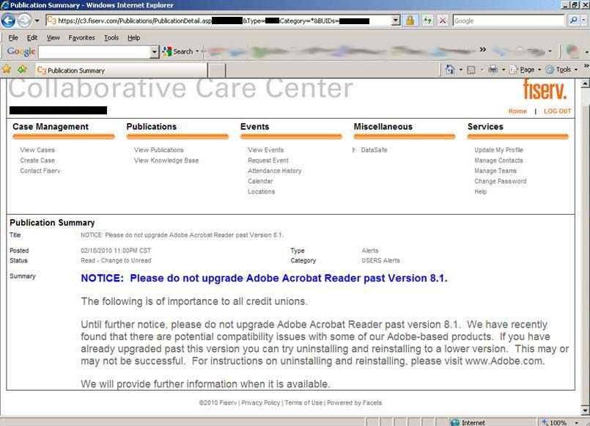Open the Page command bar menu
The height and width of the screenshot is (426, 590).
(525, 70)
